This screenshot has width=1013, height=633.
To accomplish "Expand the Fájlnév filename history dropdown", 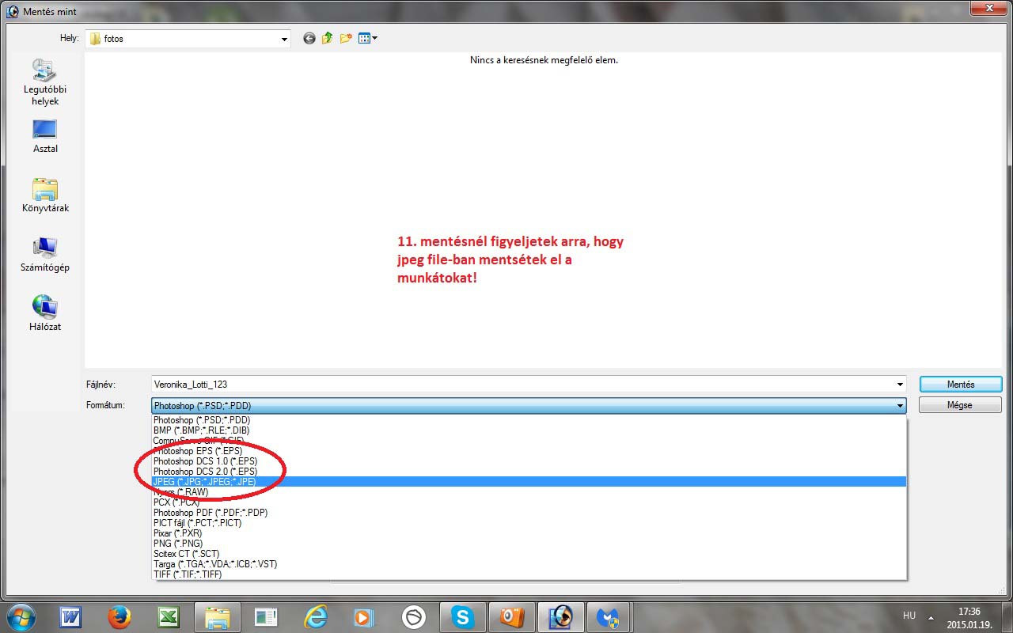I will coord(900,385).
